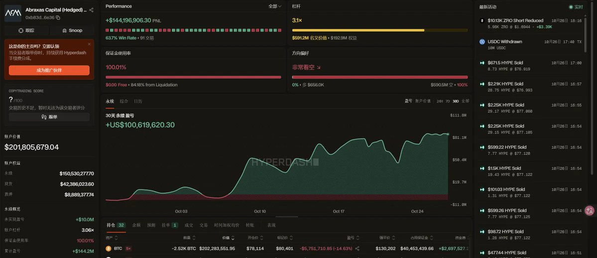Open the 持仓 positions tab
597x258 pixels.
tap(116, 225)
